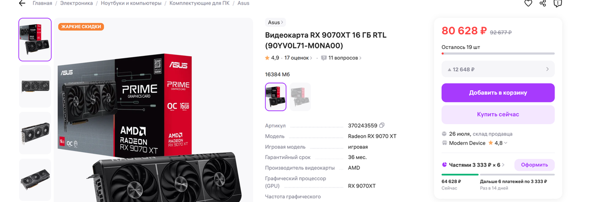Open the Asus brand chip
This screenshot has width=596, height=202.
click(275, 22)
